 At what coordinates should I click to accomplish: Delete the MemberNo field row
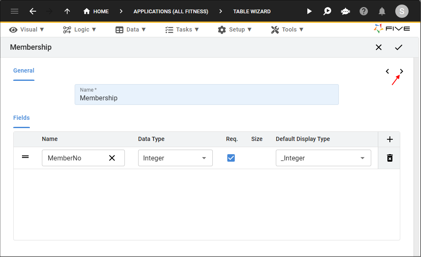pos(389,158)
